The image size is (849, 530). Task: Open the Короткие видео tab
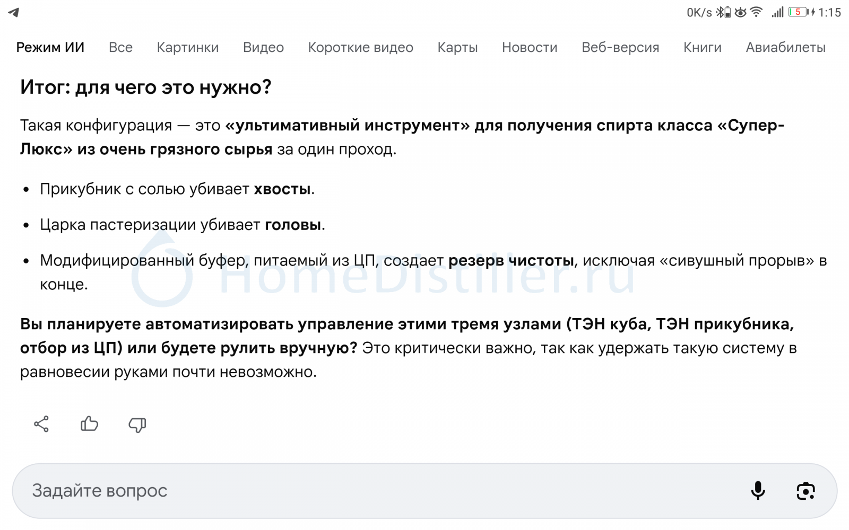click(360, 48)
